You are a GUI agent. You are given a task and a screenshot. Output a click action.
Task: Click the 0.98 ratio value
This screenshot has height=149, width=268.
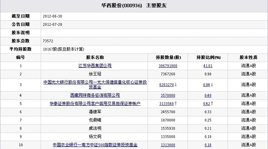coord(208,74)
